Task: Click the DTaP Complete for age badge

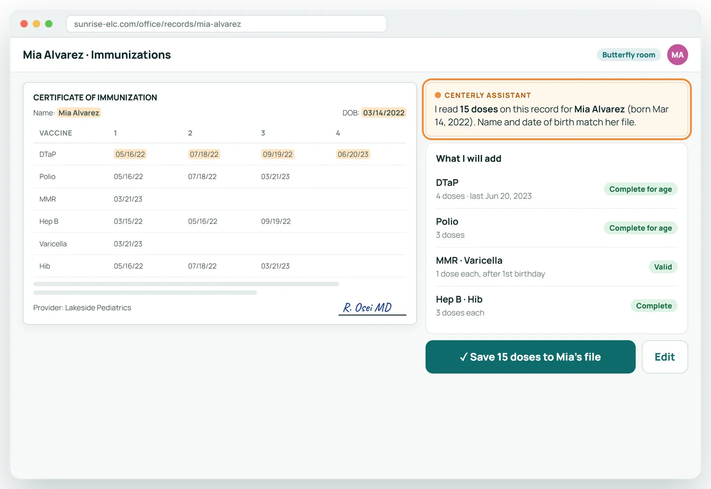Action: (640, 189)
